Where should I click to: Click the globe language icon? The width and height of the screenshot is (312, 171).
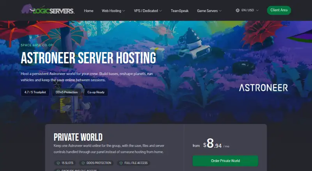(238, 10)
